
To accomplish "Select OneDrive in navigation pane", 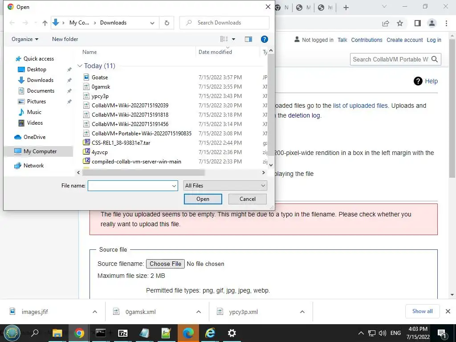I will pyautogui.click(x=34, y=137).
